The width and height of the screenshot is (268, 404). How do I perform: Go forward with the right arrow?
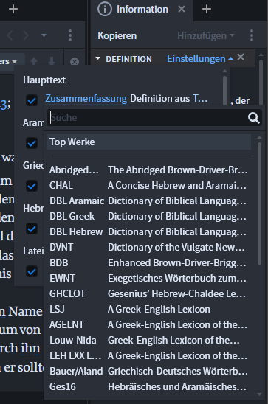pyautogui.click(x=26, y=35)
